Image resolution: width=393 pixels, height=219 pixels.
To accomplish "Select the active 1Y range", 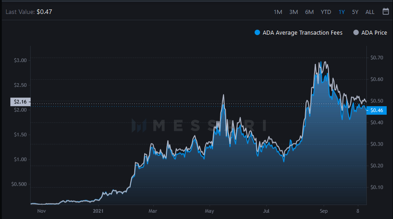I will click(342, 12).
